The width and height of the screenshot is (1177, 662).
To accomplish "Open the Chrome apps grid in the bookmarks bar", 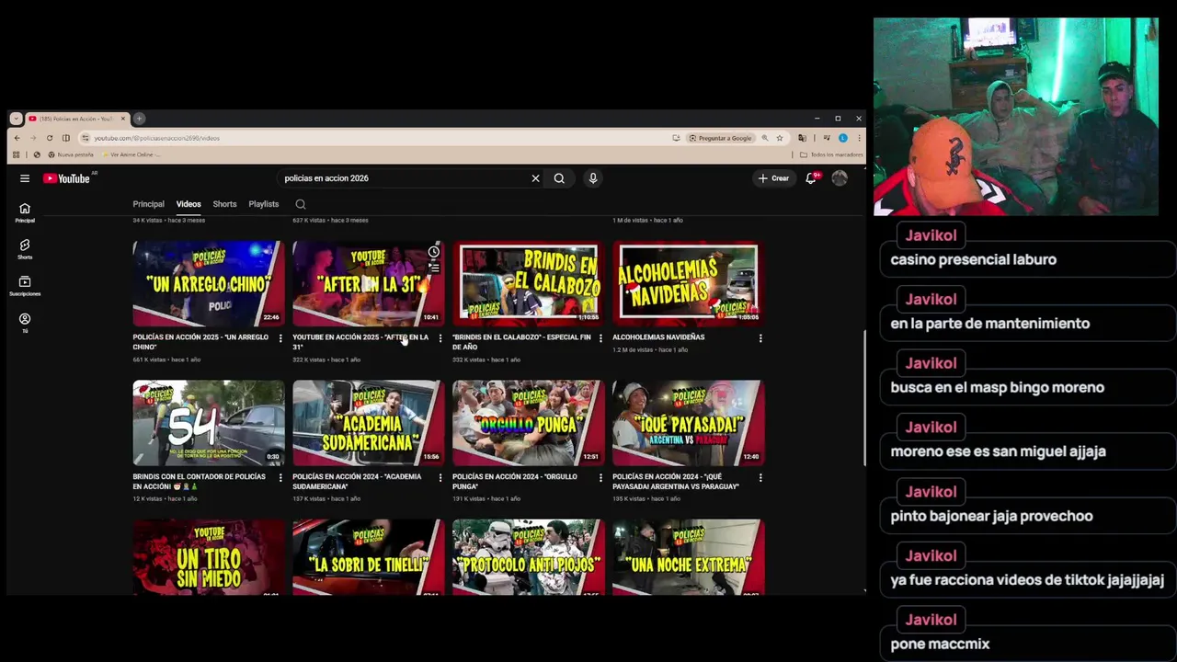I will (x=16, y=154).
